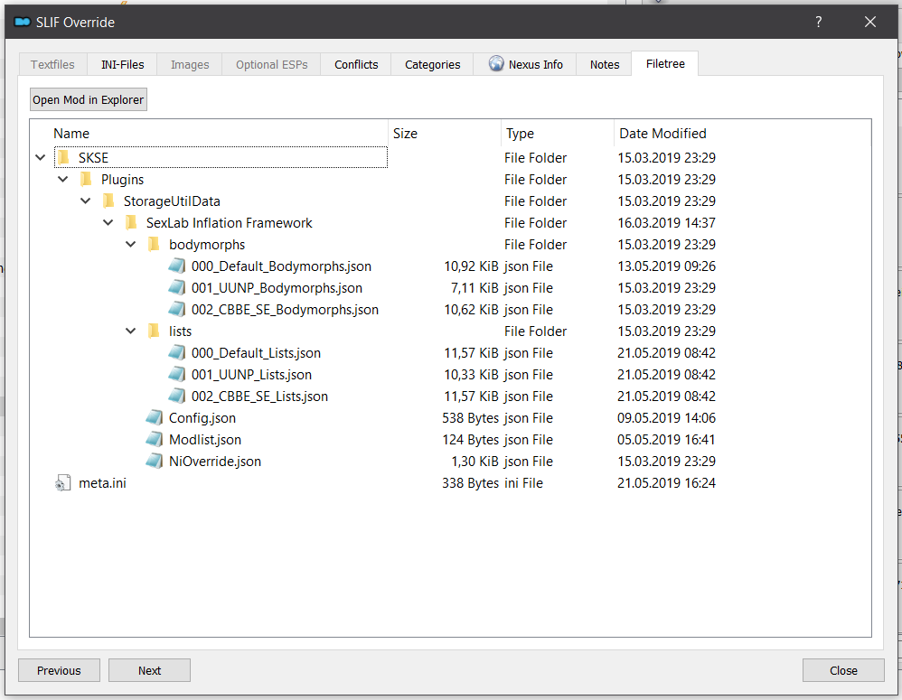This screenshot has width=902, height=700.
Task: Click the 10,33 KiB size value
Action: (x=471, y=375)
